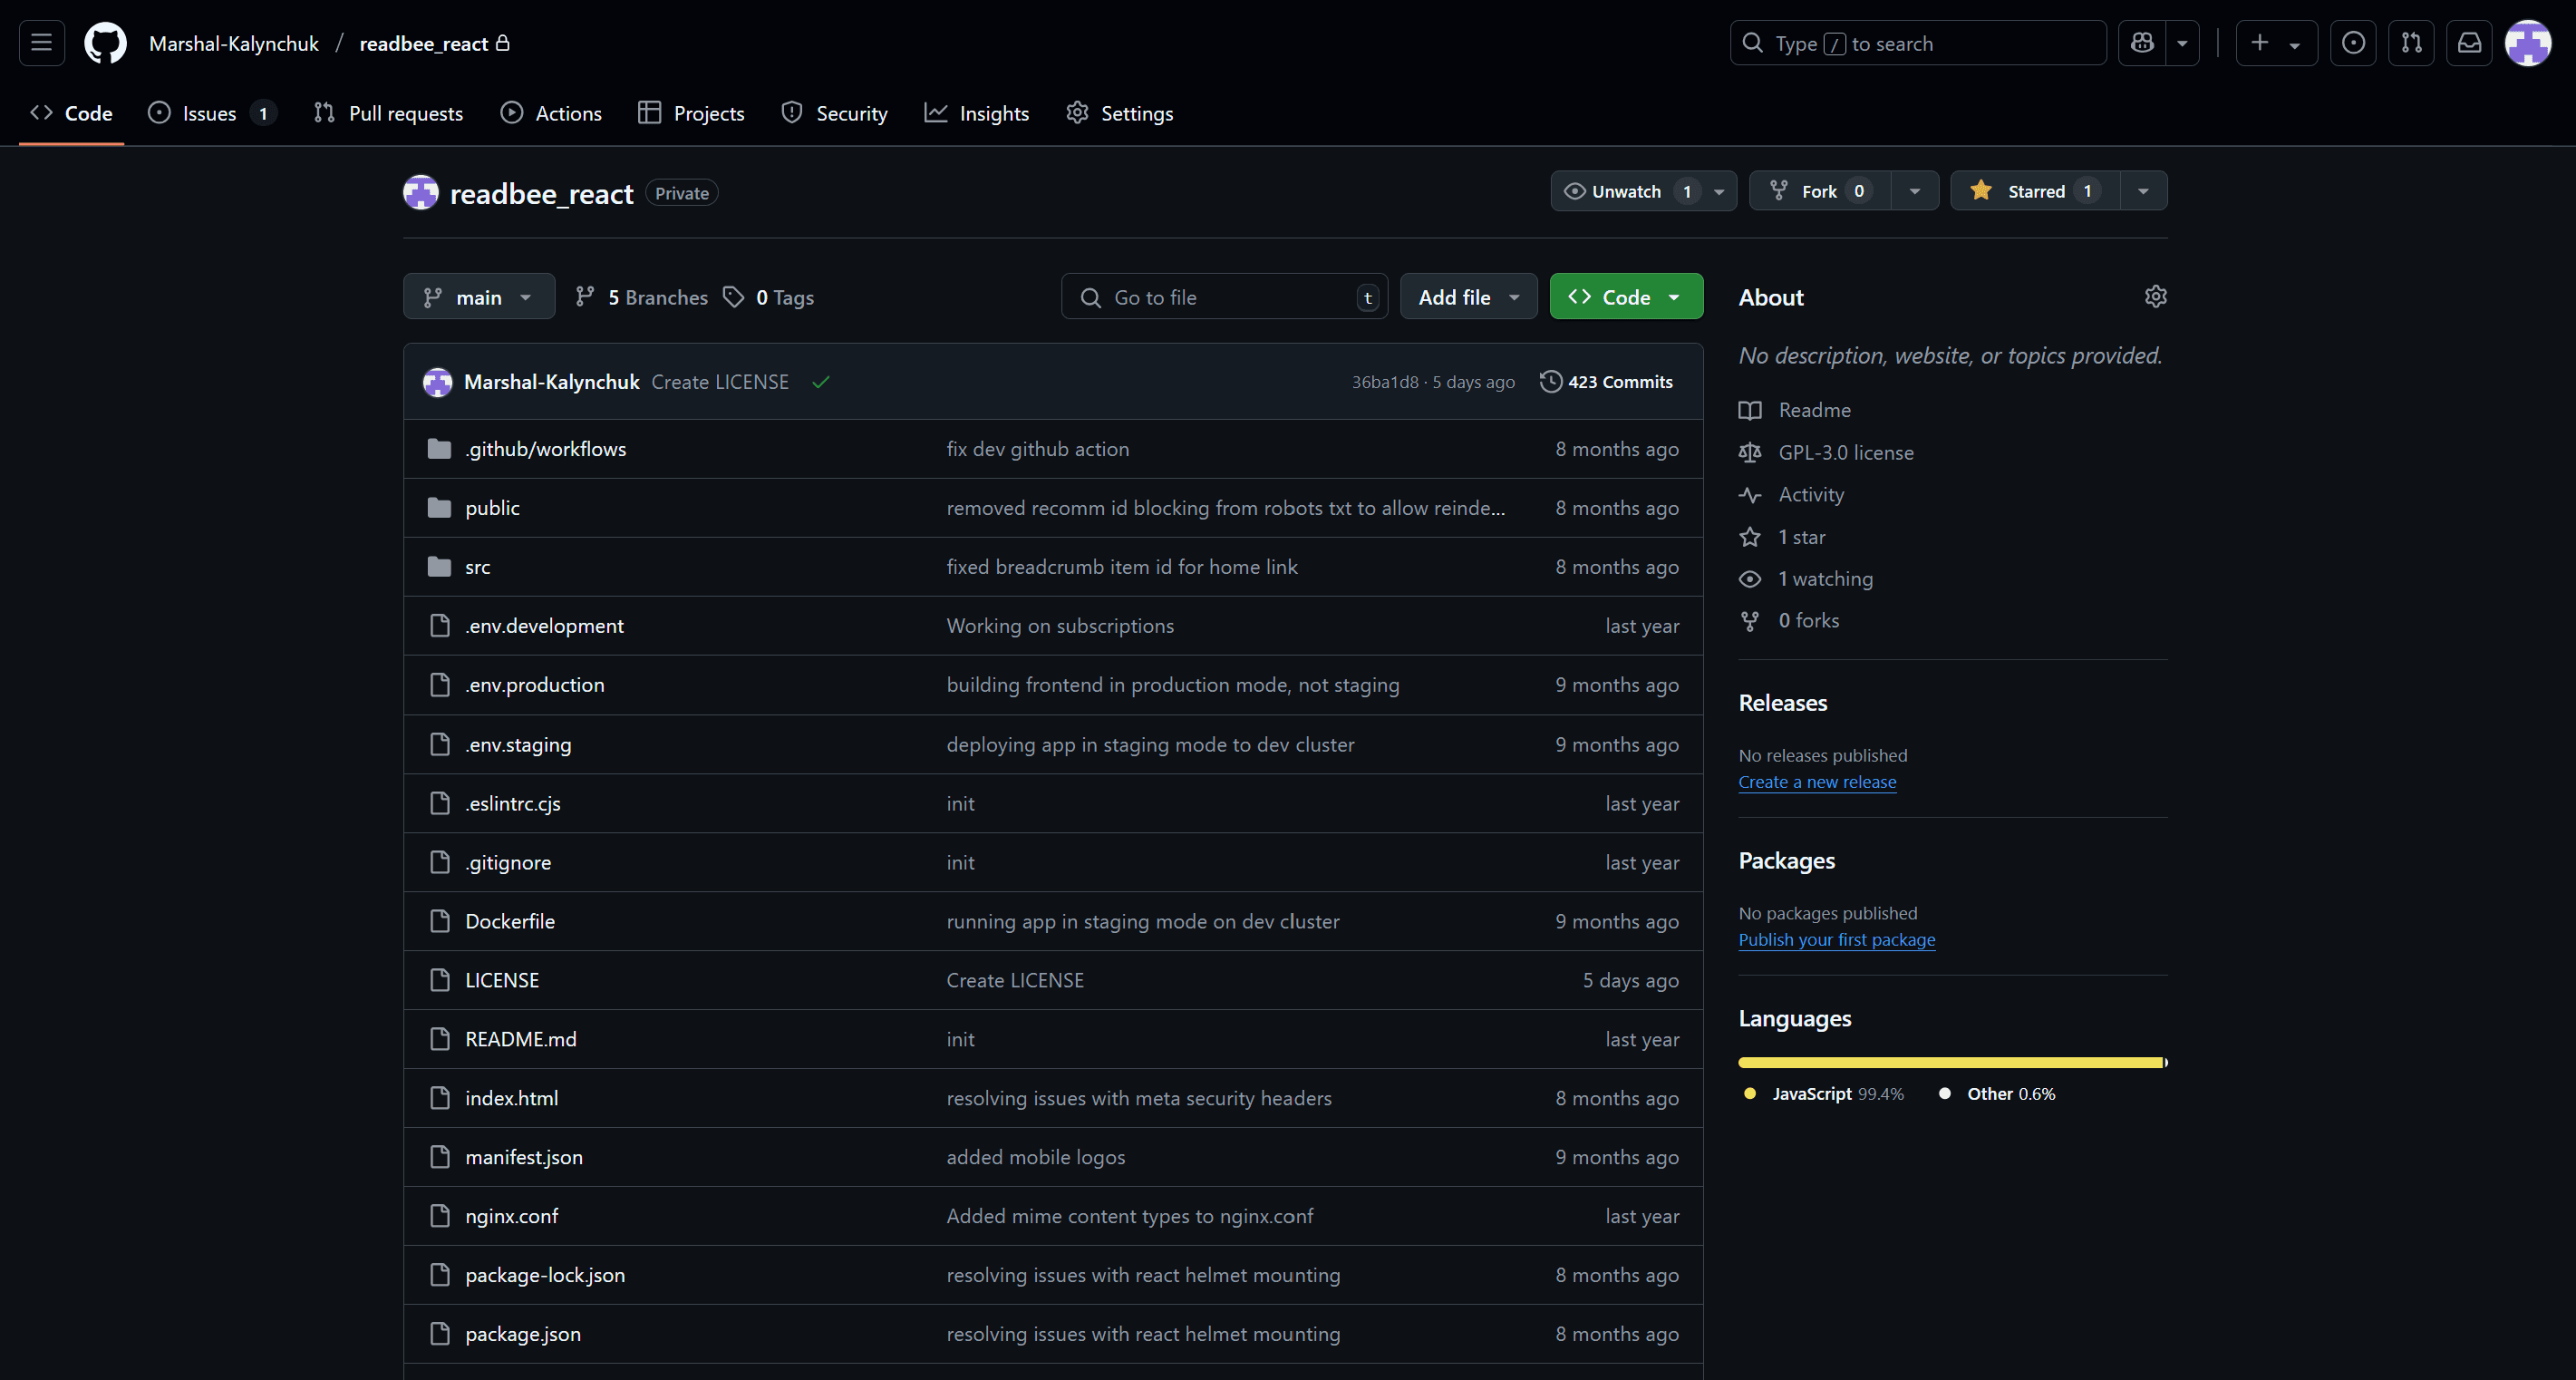Open your pull requests from the header icon
Viewport: 2576px width, 1380px height.
click(2411, 42)
